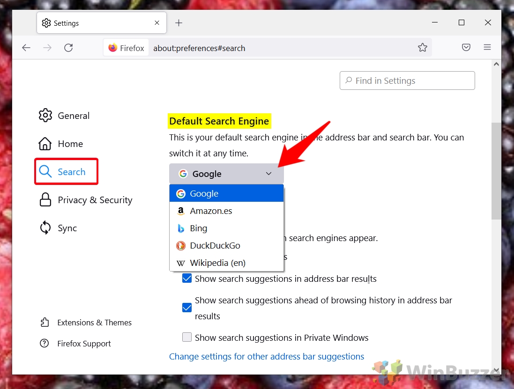Screen dimensions: 514x389
Task: Close the Settings tab
Action: pos(157,23)
